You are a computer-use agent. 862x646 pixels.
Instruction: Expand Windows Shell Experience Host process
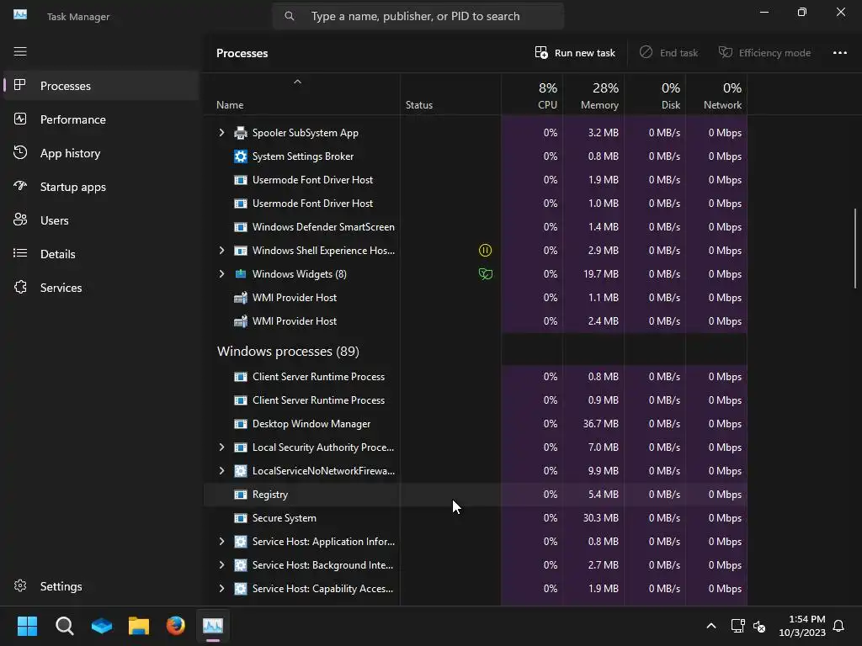221,251
